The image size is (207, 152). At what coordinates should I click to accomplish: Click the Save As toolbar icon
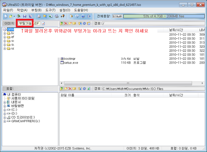[x=31, y=16]
